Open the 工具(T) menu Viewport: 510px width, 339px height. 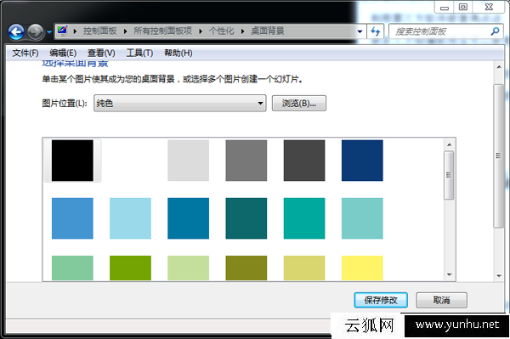139,53
